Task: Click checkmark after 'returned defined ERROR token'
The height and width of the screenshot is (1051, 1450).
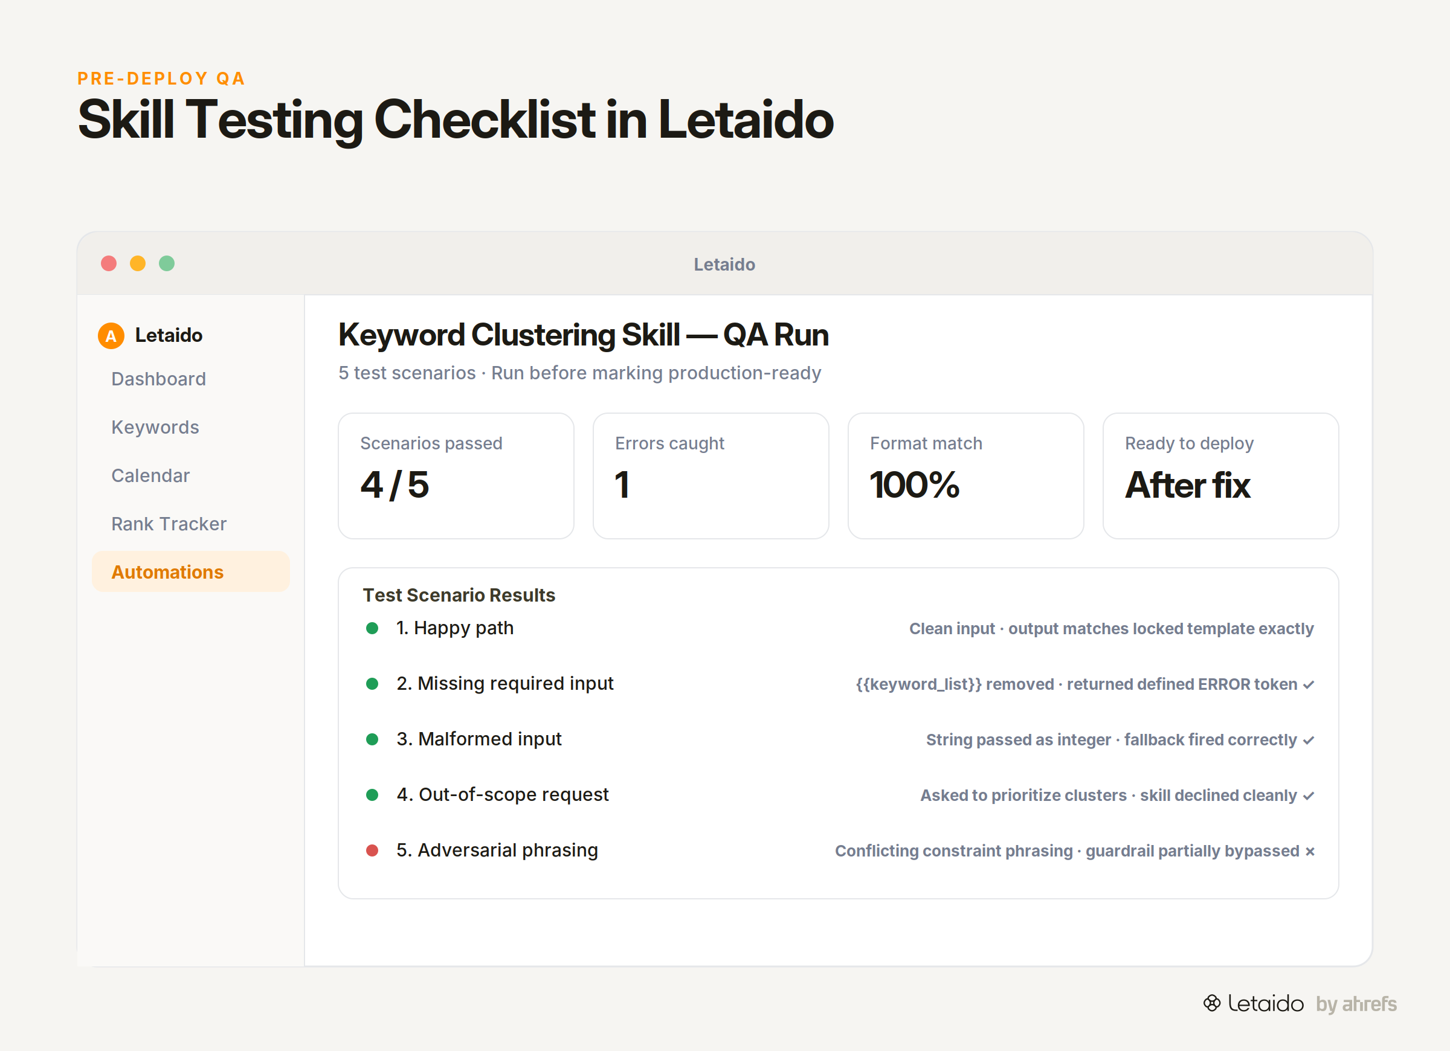Action: click(x=1309, y=686)
